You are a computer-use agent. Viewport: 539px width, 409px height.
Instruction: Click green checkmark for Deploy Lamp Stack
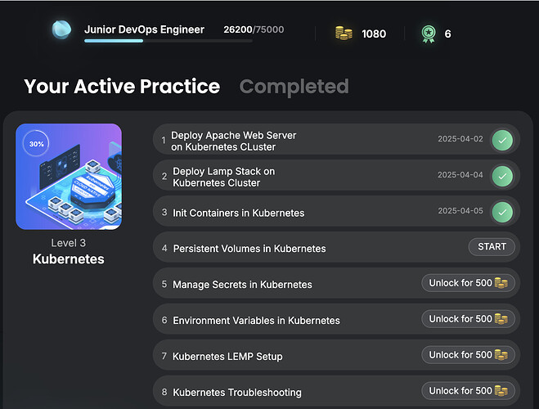coord(503,176)
